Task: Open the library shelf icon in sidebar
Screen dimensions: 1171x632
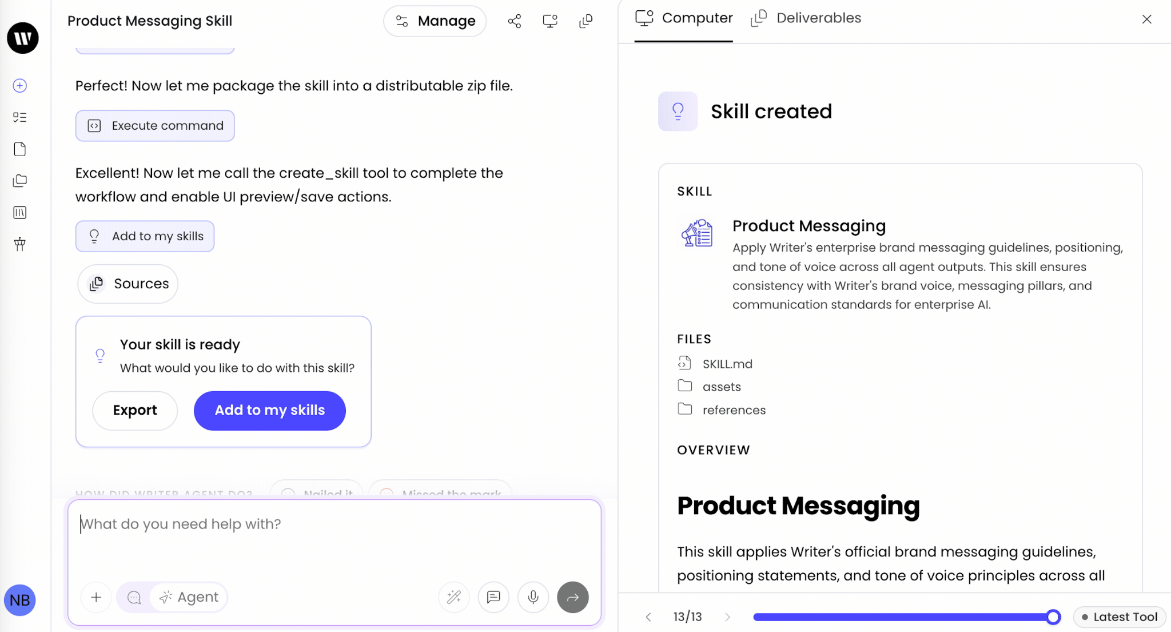Action: coord(20,213)
